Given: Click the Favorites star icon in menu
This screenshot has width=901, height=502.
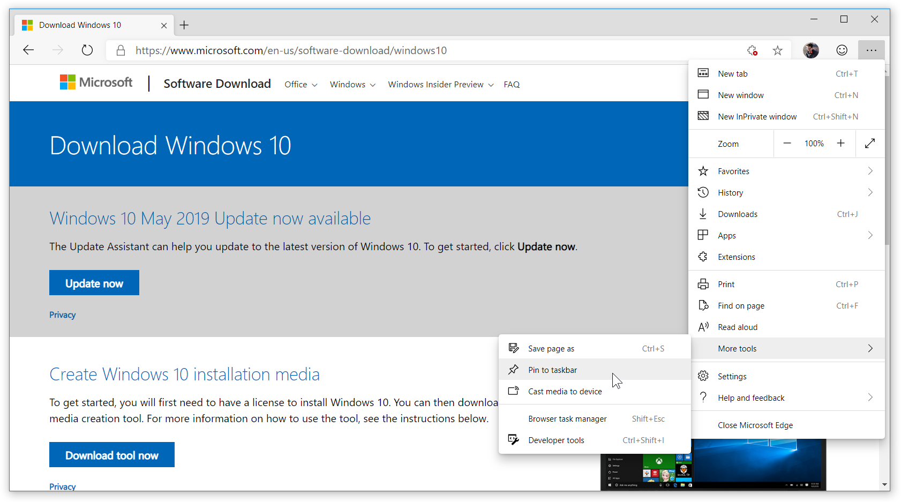Looking at the screenshot, I should pyautogui.click(x=703, y=171).
